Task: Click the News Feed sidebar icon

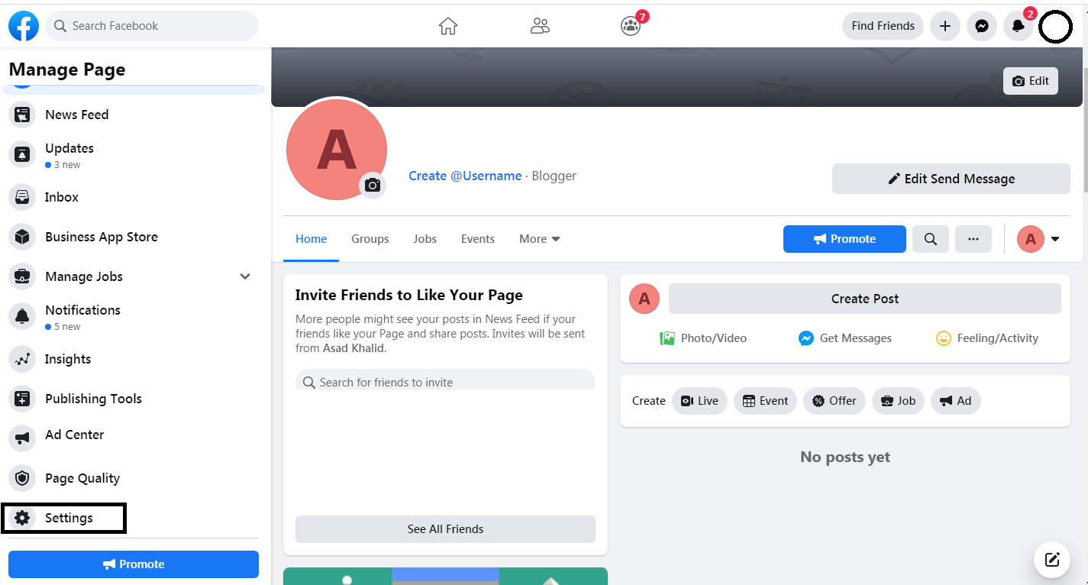Action: tap(22, 115)
